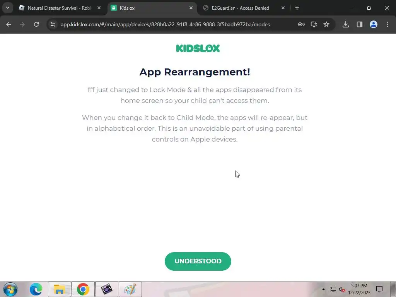Click the UNDERSTOOD button
The image size is (396, 297).
198,261
